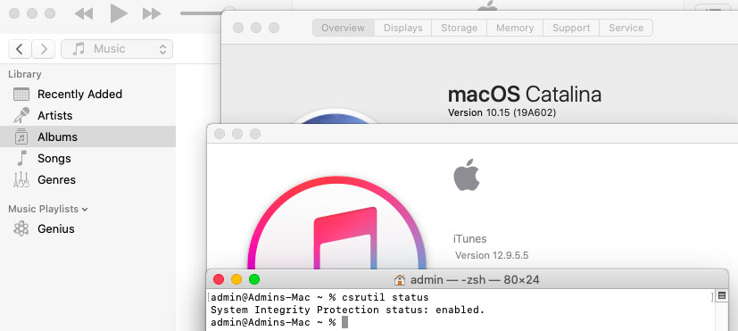Viewport: 738px width, 331px height.
Task: Click System Integrity Protection status line
Action: pos(347,310)
